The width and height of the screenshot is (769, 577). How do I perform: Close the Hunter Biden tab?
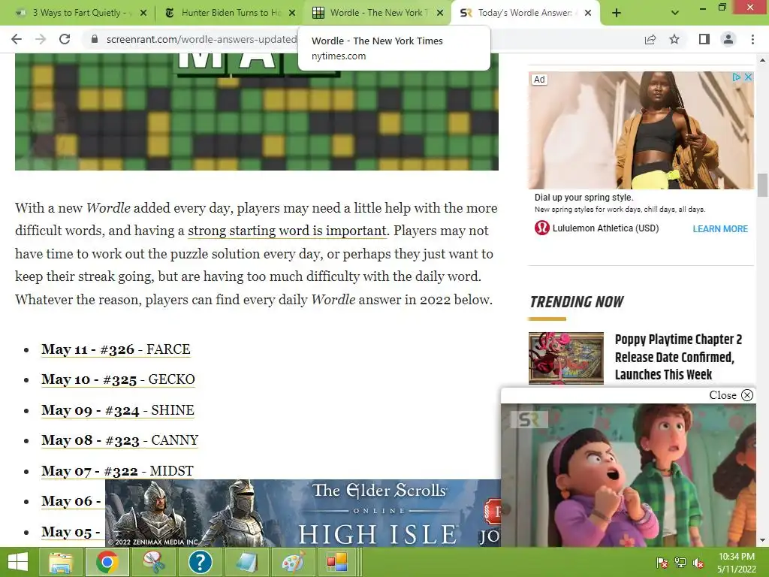pos(292,13)
